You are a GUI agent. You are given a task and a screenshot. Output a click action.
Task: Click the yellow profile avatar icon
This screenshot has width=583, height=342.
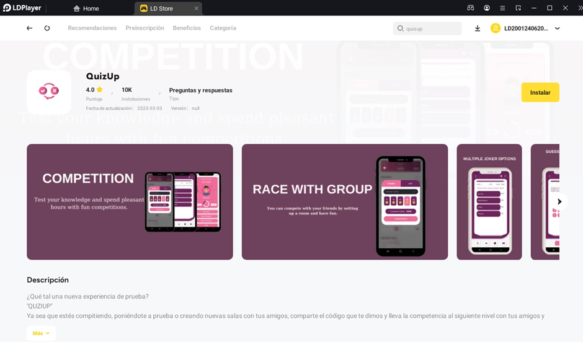point(496,28)
